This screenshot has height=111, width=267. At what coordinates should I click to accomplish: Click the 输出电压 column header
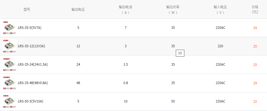coord(78,9)
